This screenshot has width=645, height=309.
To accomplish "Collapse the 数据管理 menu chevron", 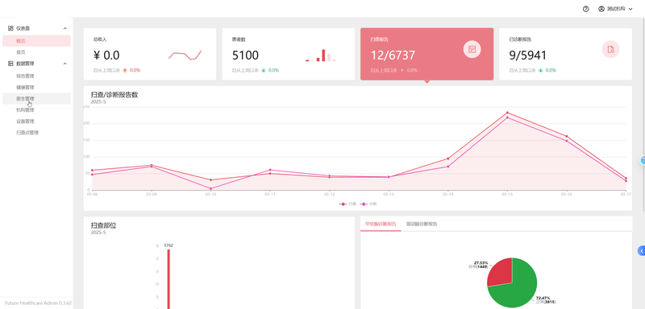I will [65, 64].
